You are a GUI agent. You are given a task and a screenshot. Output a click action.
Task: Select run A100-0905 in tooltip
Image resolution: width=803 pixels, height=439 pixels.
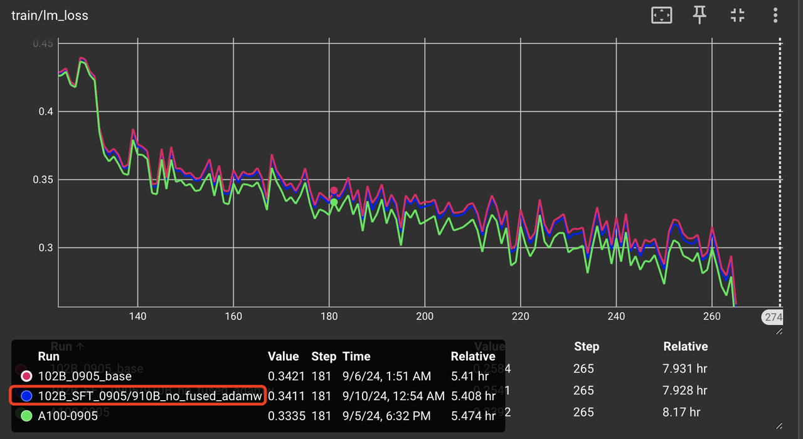coord(68,415)
